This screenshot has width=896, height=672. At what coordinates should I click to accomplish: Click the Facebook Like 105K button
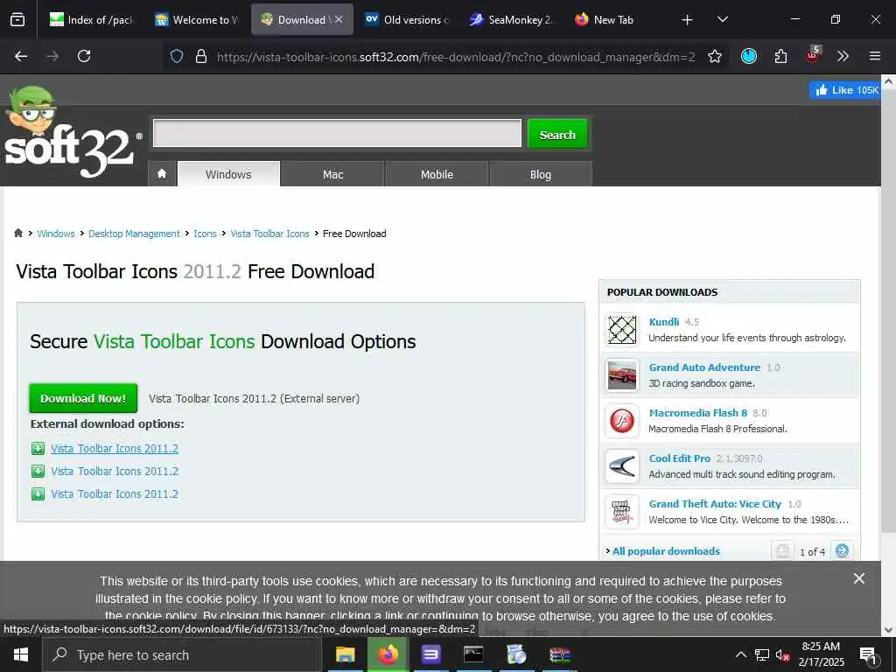coord(844,90)
